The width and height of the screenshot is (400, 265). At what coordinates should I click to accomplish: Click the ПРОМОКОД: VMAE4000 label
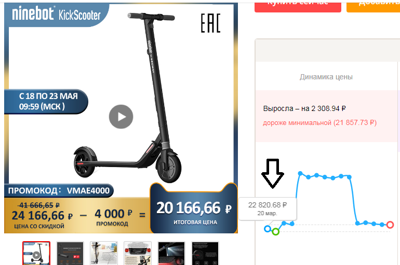tap(59, 190)
